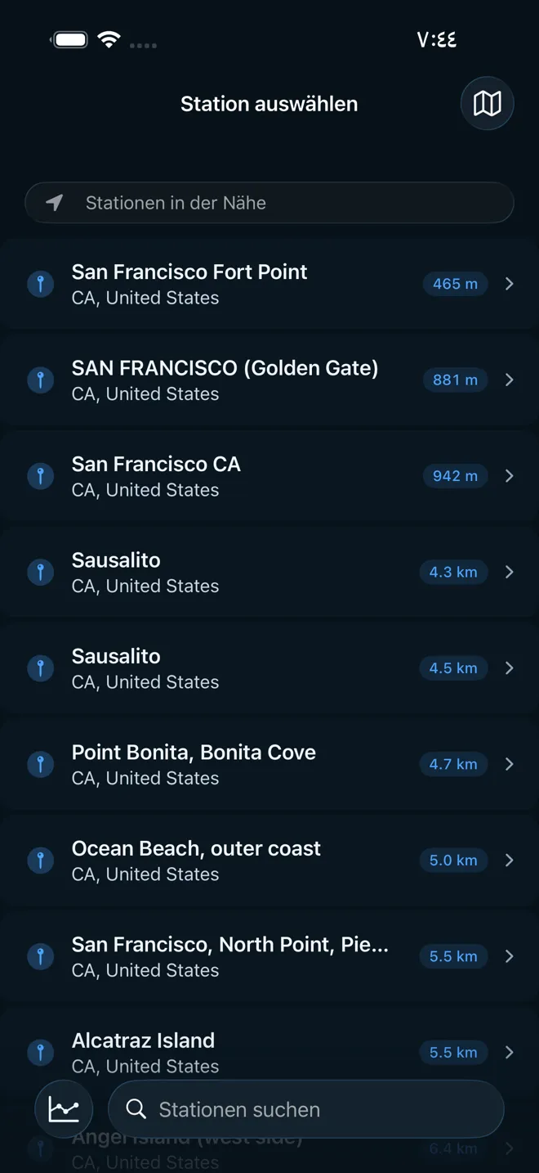Viewport: 539px width, 1173px height.
Task: Choose the San Francisco CA station
Action: (x=156, y=475)
